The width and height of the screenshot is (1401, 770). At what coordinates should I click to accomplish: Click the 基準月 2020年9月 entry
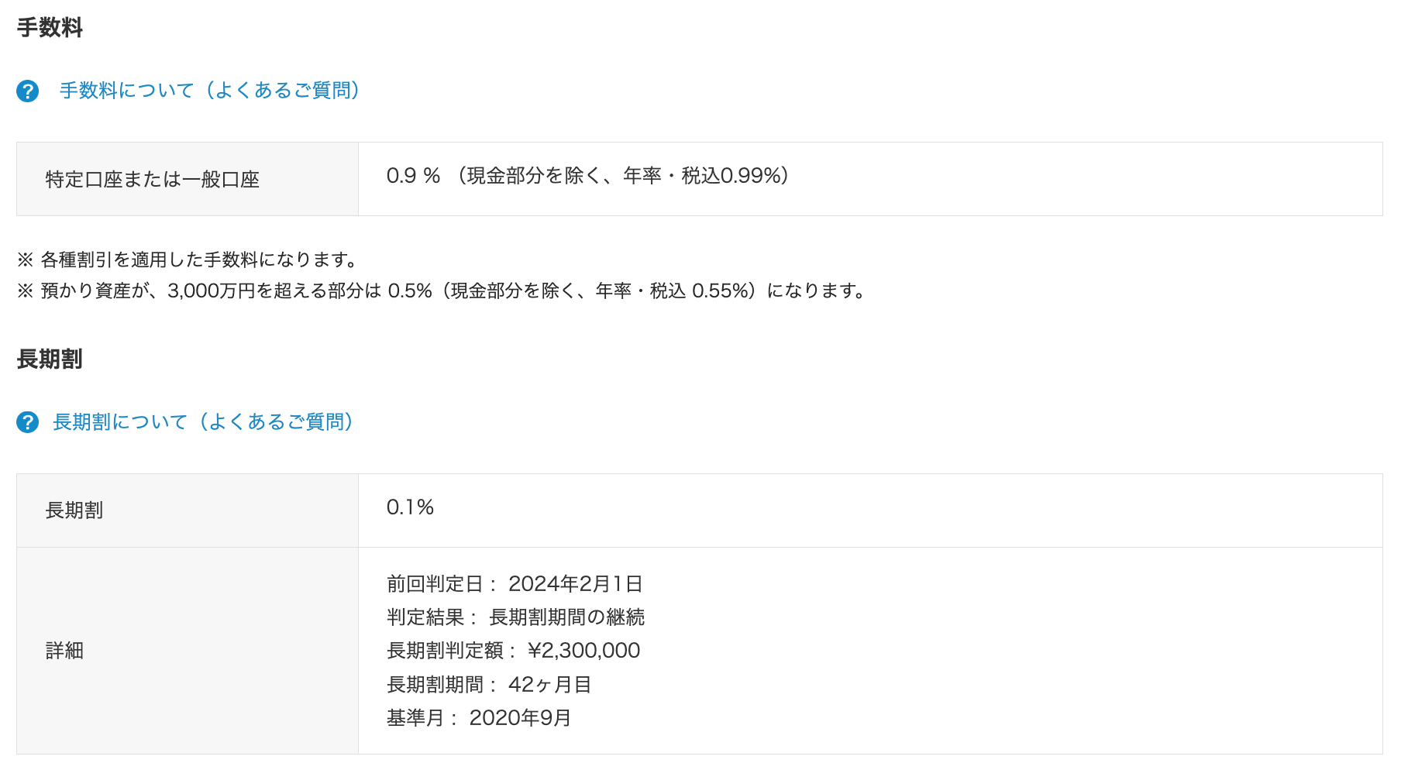coord(477,717)
